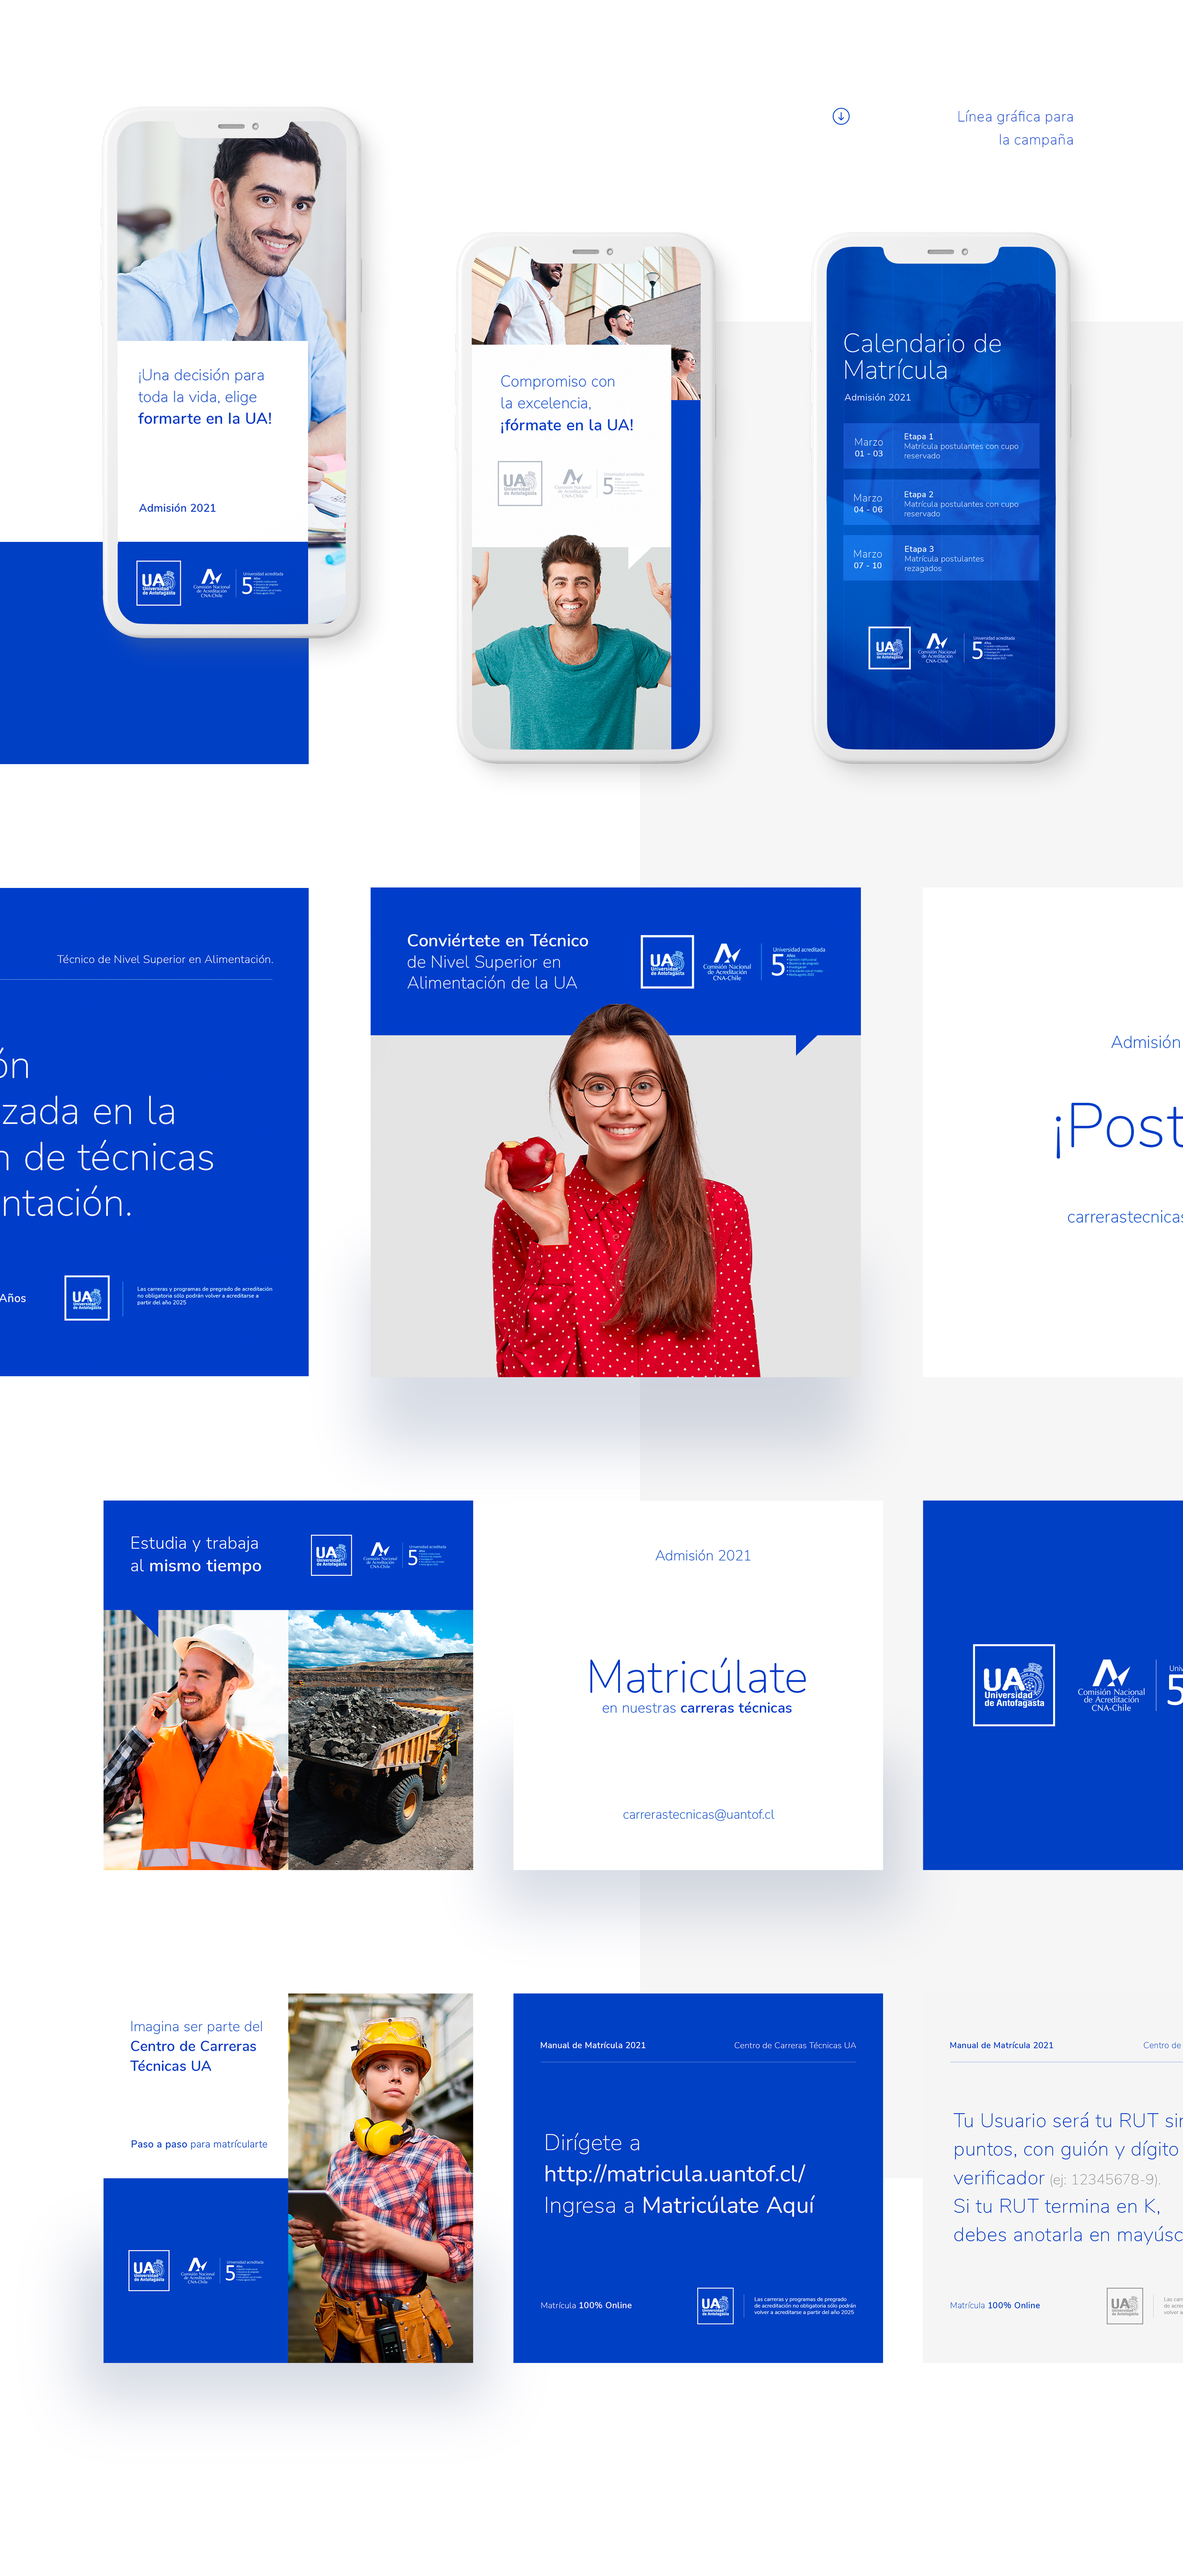Click the 5 badge beside 'Conviértete en Técnico'
The width and height of the screenshot is (1183, 2576).
798,962
